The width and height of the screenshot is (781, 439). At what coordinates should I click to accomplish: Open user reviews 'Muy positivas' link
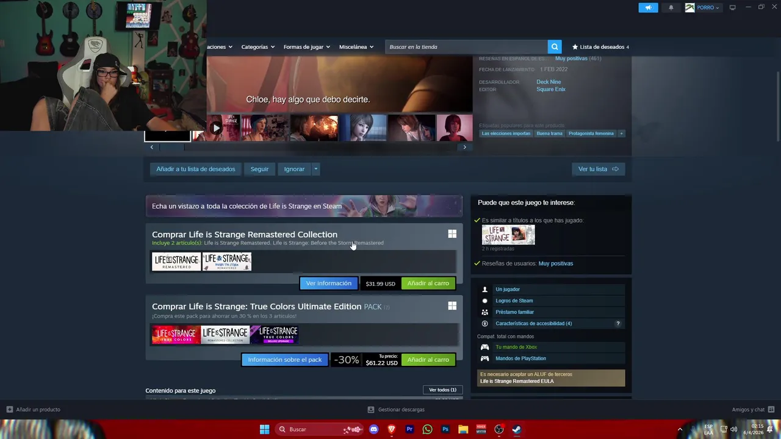555,263
